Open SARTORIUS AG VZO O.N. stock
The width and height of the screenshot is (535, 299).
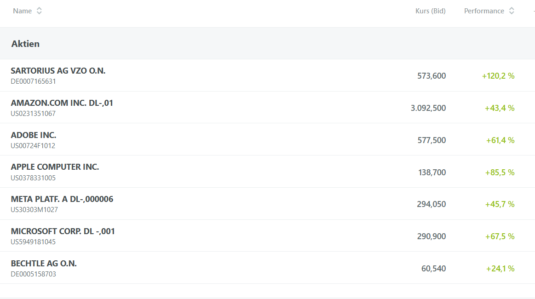click(58, 71)
